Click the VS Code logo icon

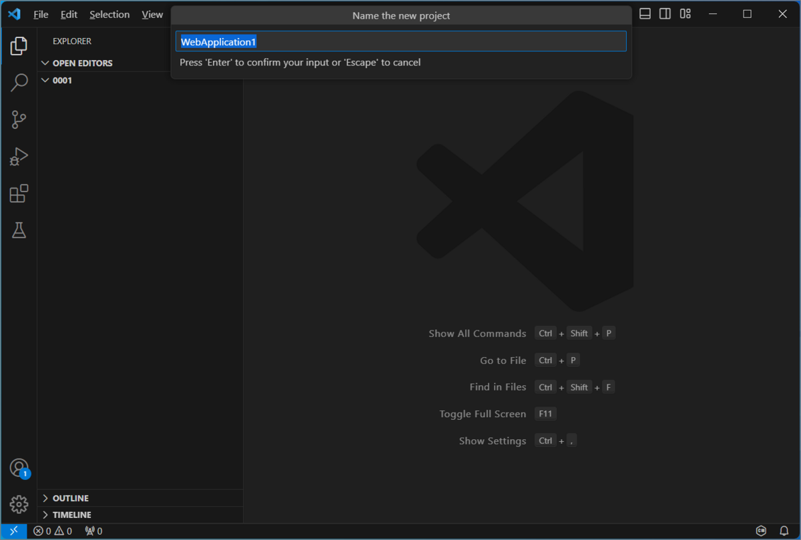click(x=14, y=14)
